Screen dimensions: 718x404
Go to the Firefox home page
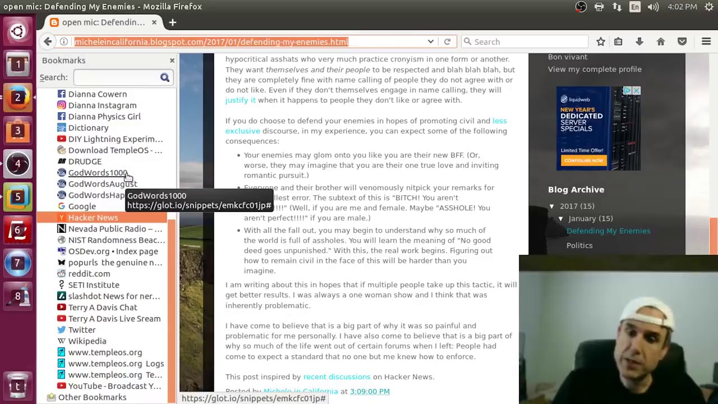[x=660, y=42]
